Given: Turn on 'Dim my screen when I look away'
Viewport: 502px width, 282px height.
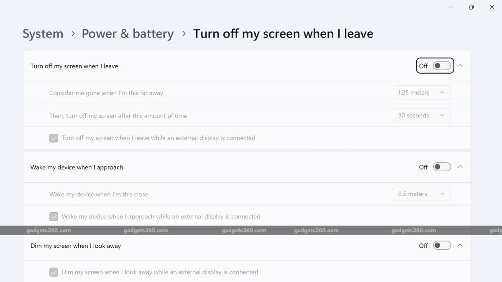Looking at the screenshot, I should pyautogui.click(x=442, y=245).
